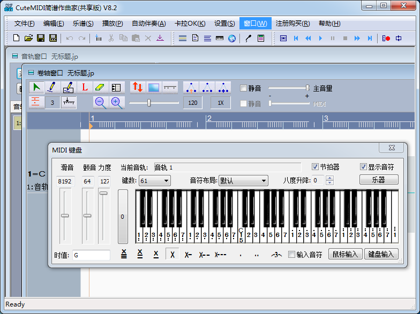
Task: Select the yellow eraser tool
Action: 100,87
